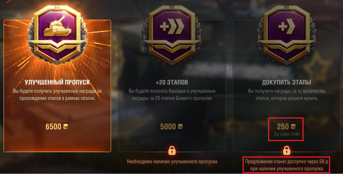Select the +20 ЭТАПОВ title

172,82
